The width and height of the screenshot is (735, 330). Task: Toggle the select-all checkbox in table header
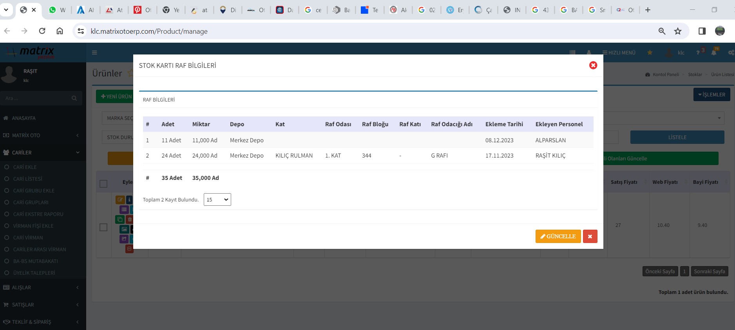pos(103,184)
